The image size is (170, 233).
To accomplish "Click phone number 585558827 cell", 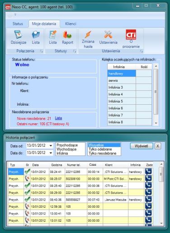I will pos(76,200).
